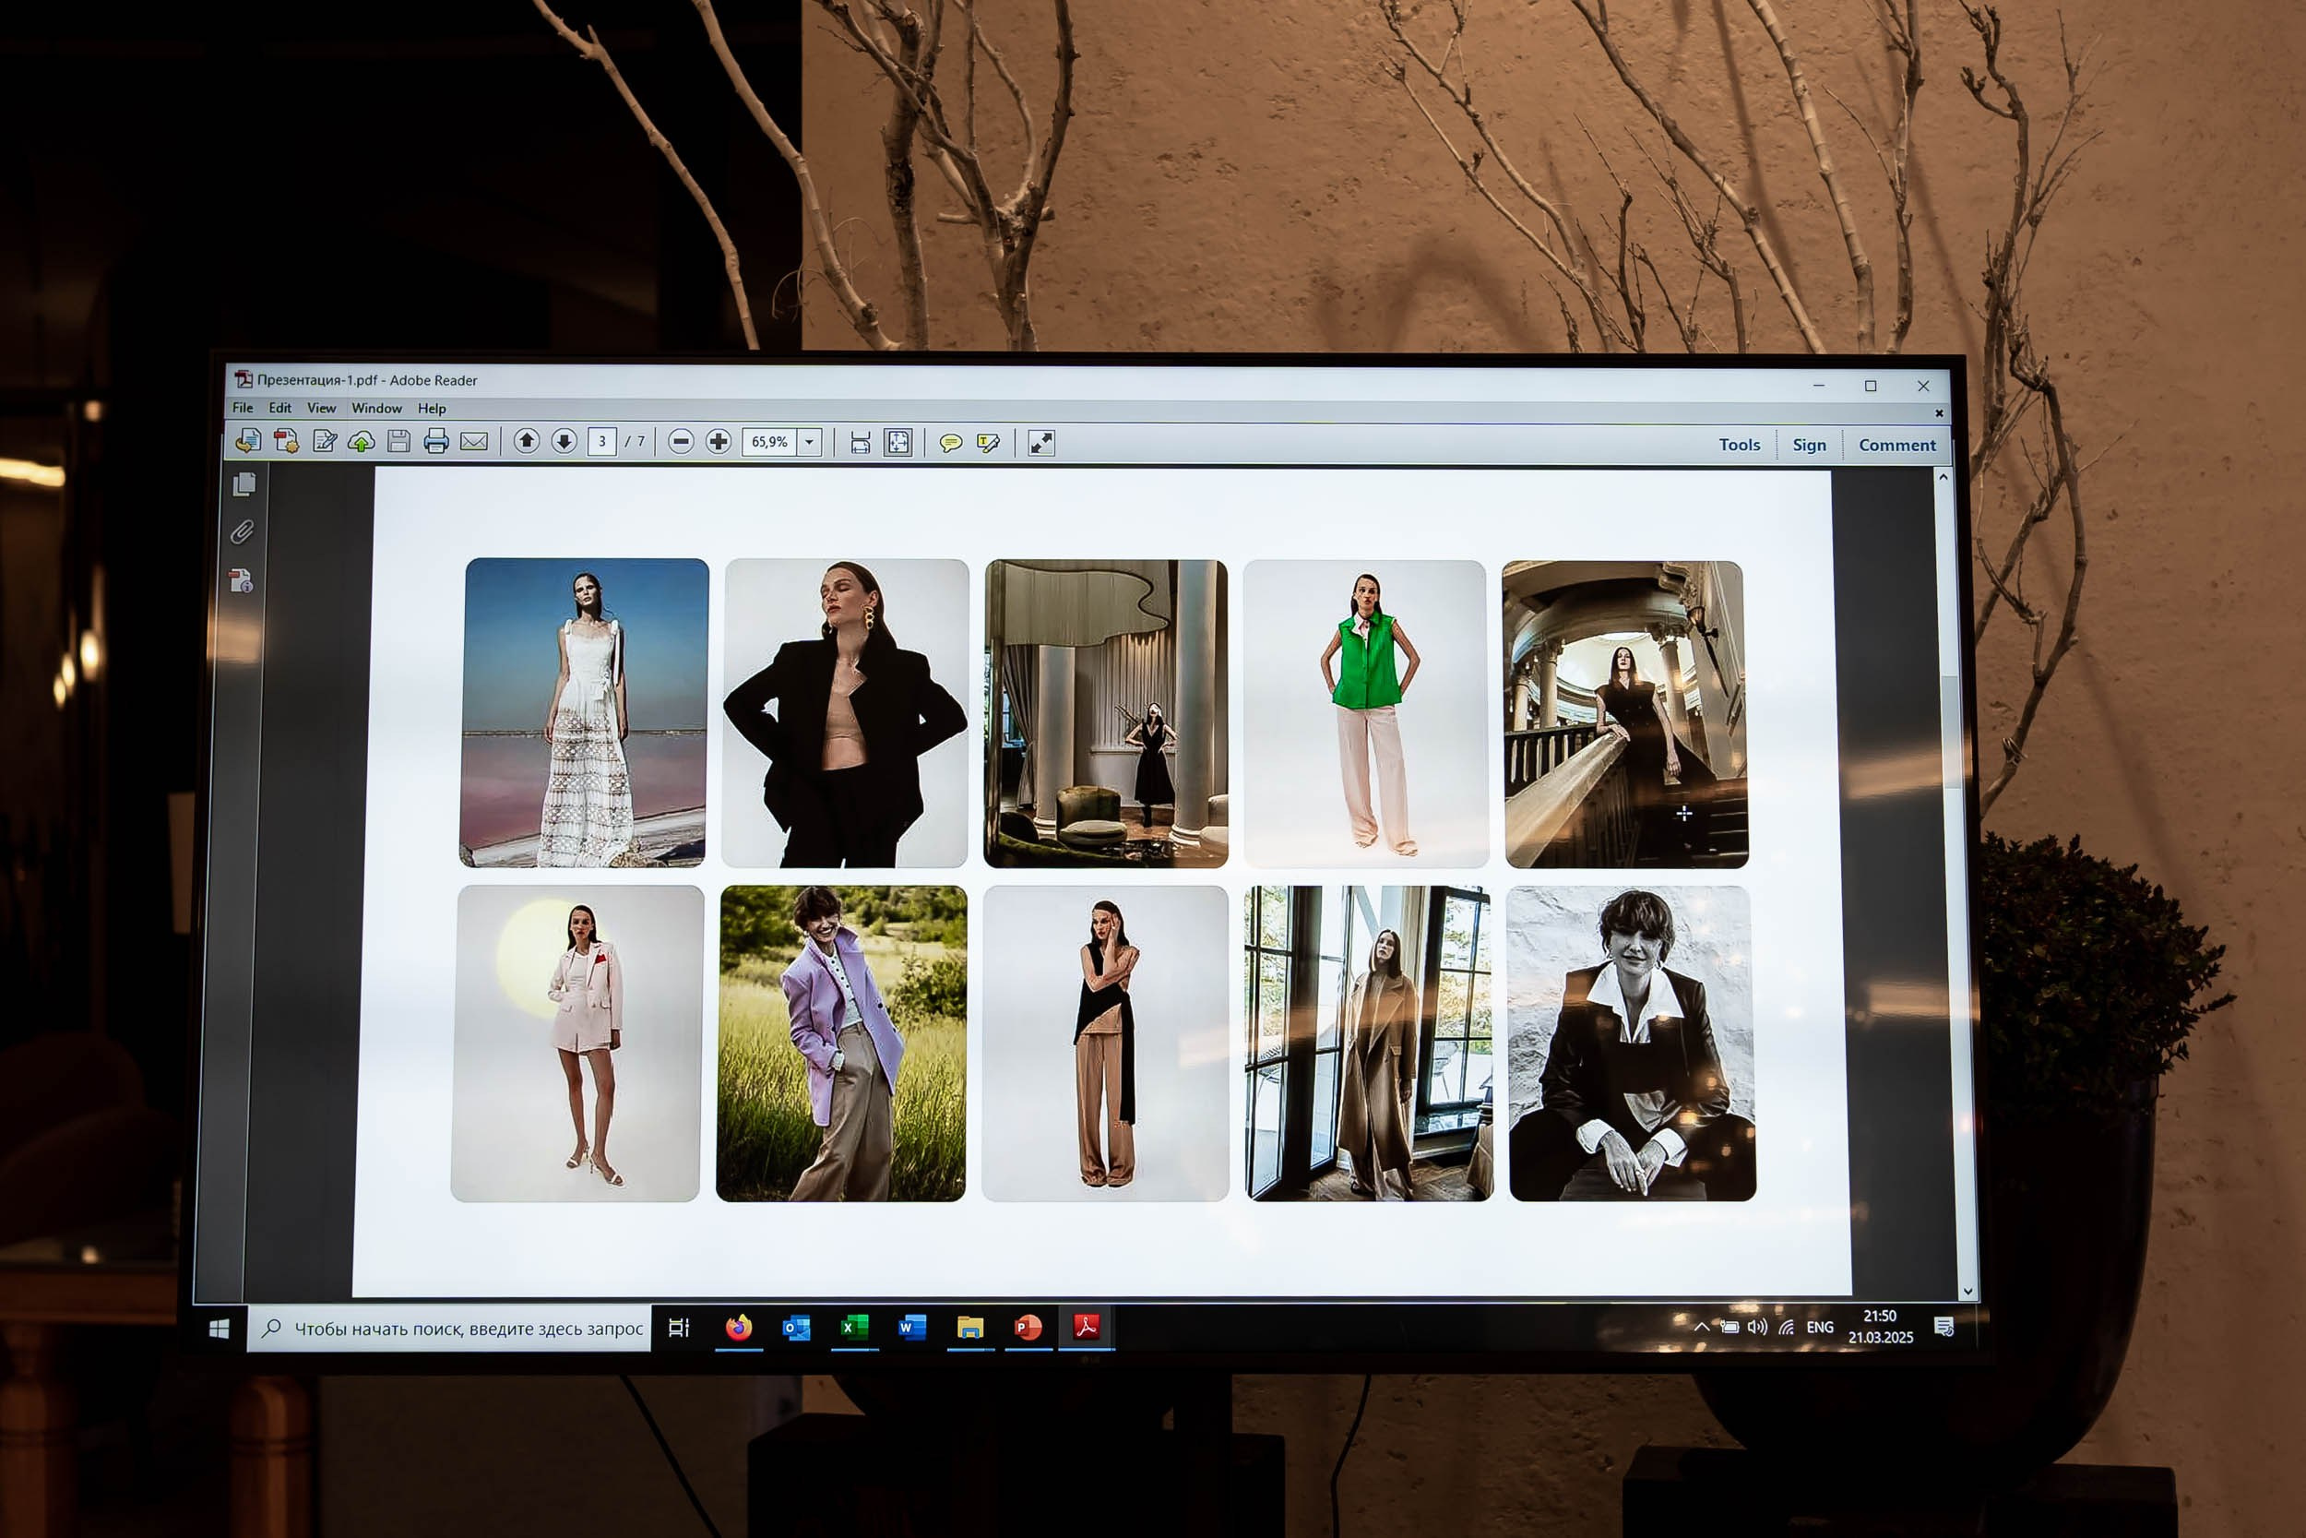Click the Sign button
The image size is (2306, 1538).
tap(1808, 446)
